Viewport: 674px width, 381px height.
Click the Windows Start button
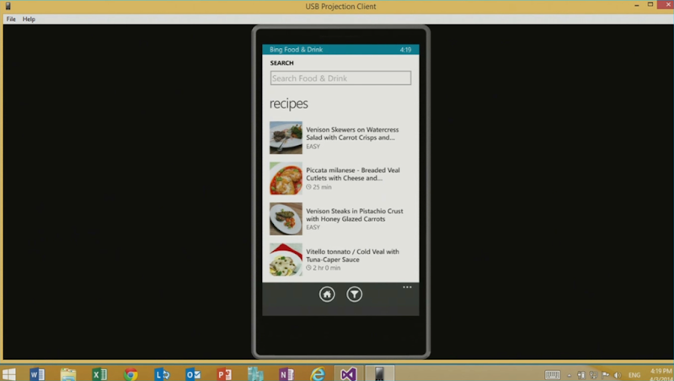[9, 374]
